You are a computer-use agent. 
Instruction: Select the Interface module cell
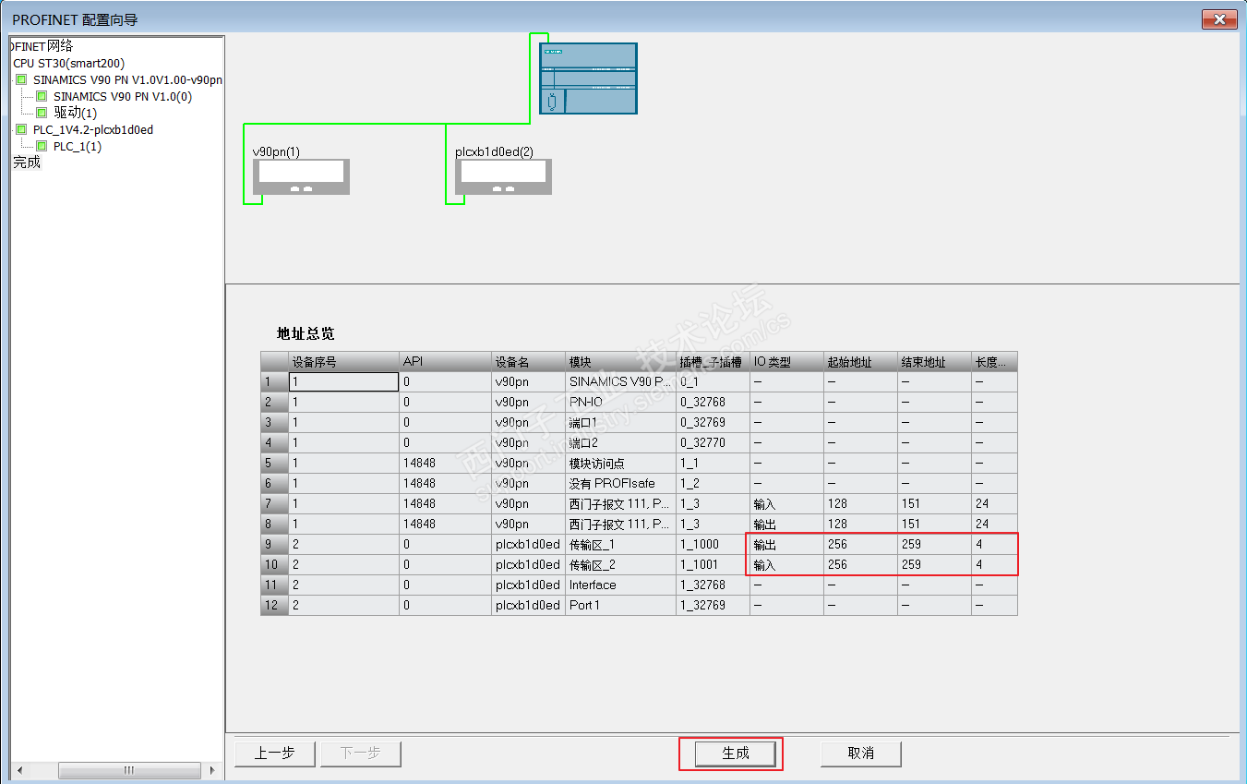621,585
